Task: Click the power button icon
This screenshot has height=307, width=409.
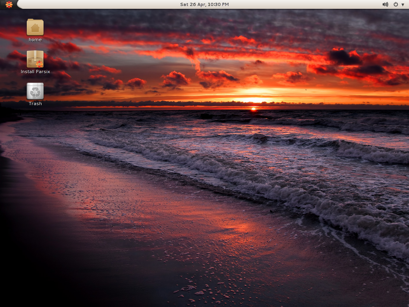Action: (x=396, y=4)
